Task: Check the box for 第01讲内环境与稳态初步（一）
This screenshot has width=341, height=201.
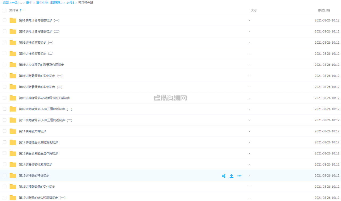Action: (x=5, y=20)
